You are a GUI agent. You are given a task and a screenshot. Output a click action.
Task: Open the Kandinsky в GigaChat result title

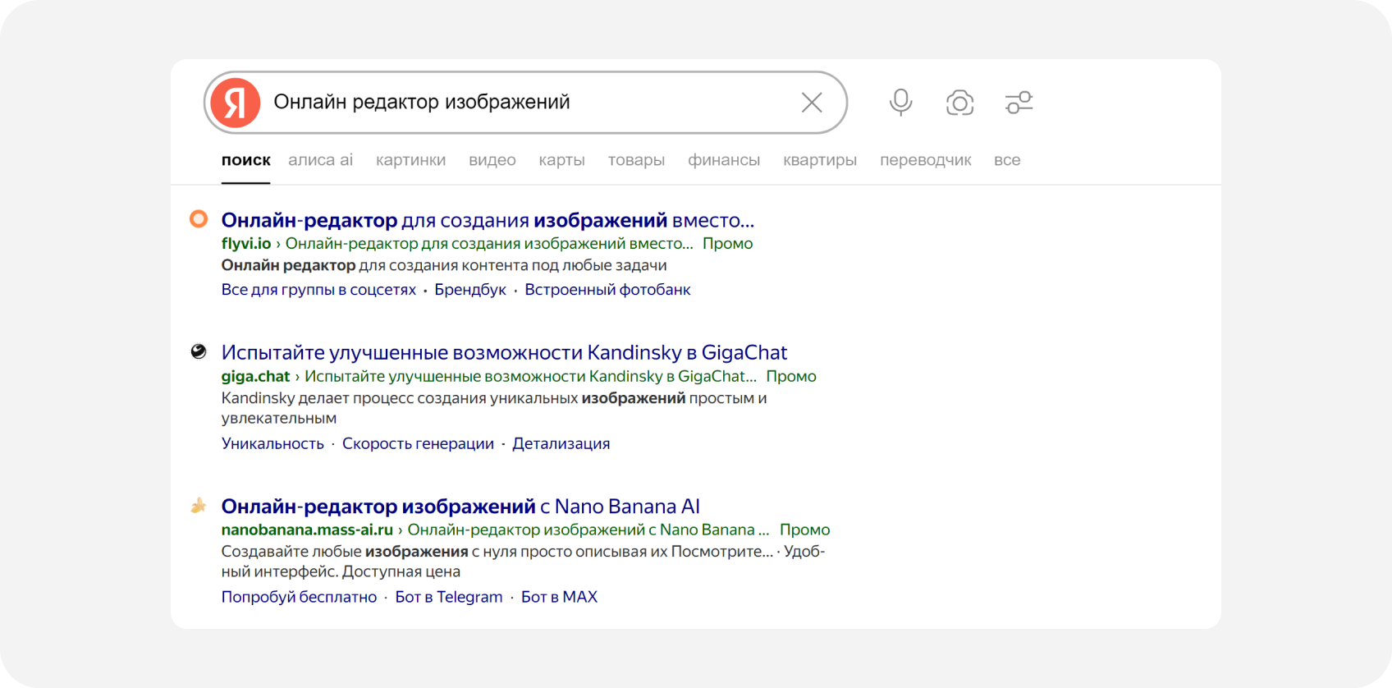coord(504,352)
